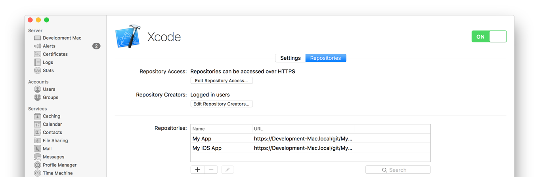Screen dimensions: 539x182
Task: Click the Accounts section header
Action: point(38,82)
